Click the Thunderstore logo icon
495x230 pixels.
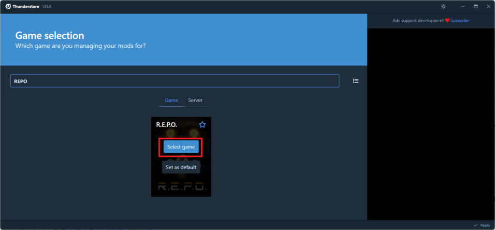(8, 6)
